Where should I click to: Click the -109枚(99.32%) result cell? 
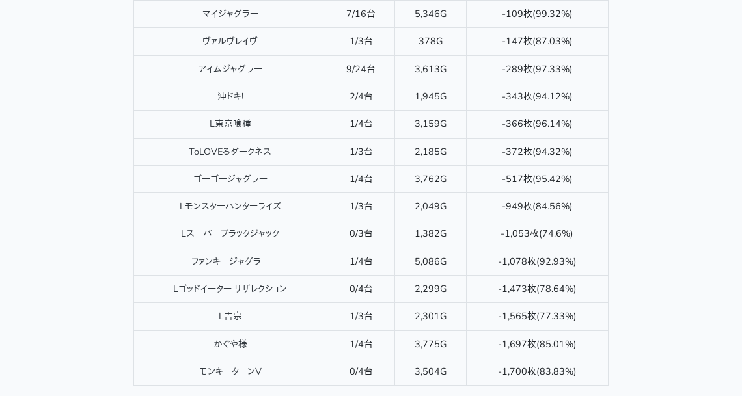pyautogui.click(x=537, y=14)
